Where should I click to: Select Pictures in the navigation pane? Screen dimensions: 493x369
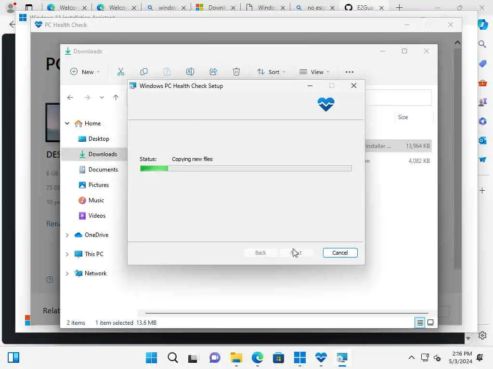point(98,185)
